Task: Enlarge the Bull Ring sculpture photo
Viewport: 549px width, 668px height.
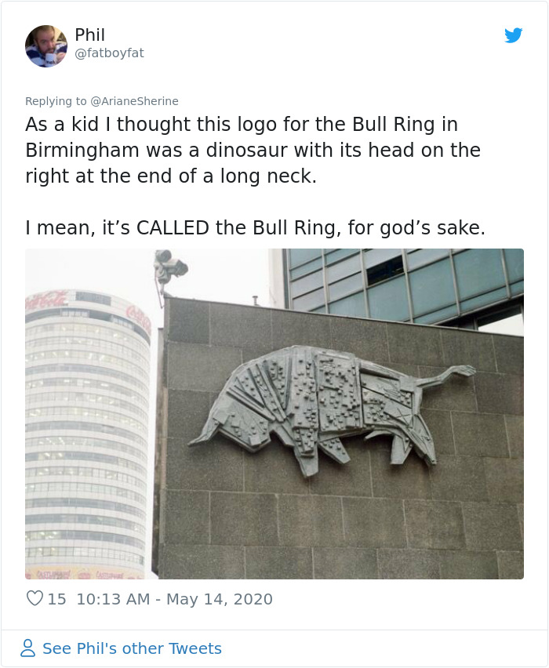Action: pyautogui.click(x=274, y=414)
